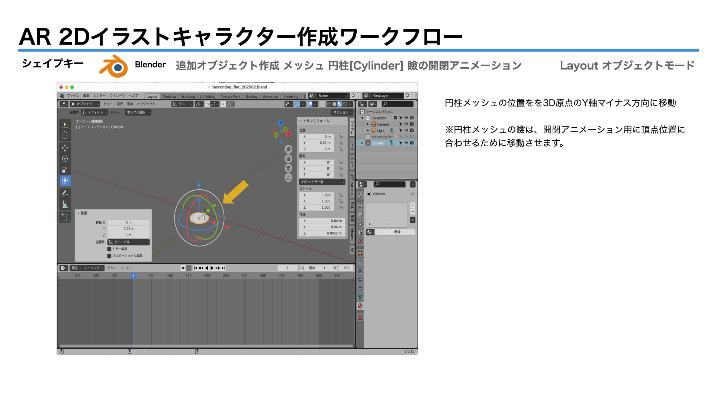Open the Mixamo sidebar tab
Screen dimensions: 714x401
[352, 235]
